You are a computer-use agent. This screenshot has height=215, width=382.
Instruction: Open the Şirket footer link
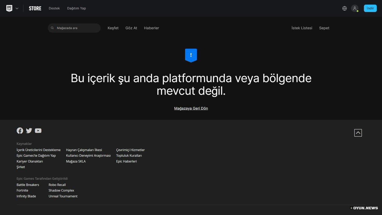pyautogui.click(x=21, y=167)
